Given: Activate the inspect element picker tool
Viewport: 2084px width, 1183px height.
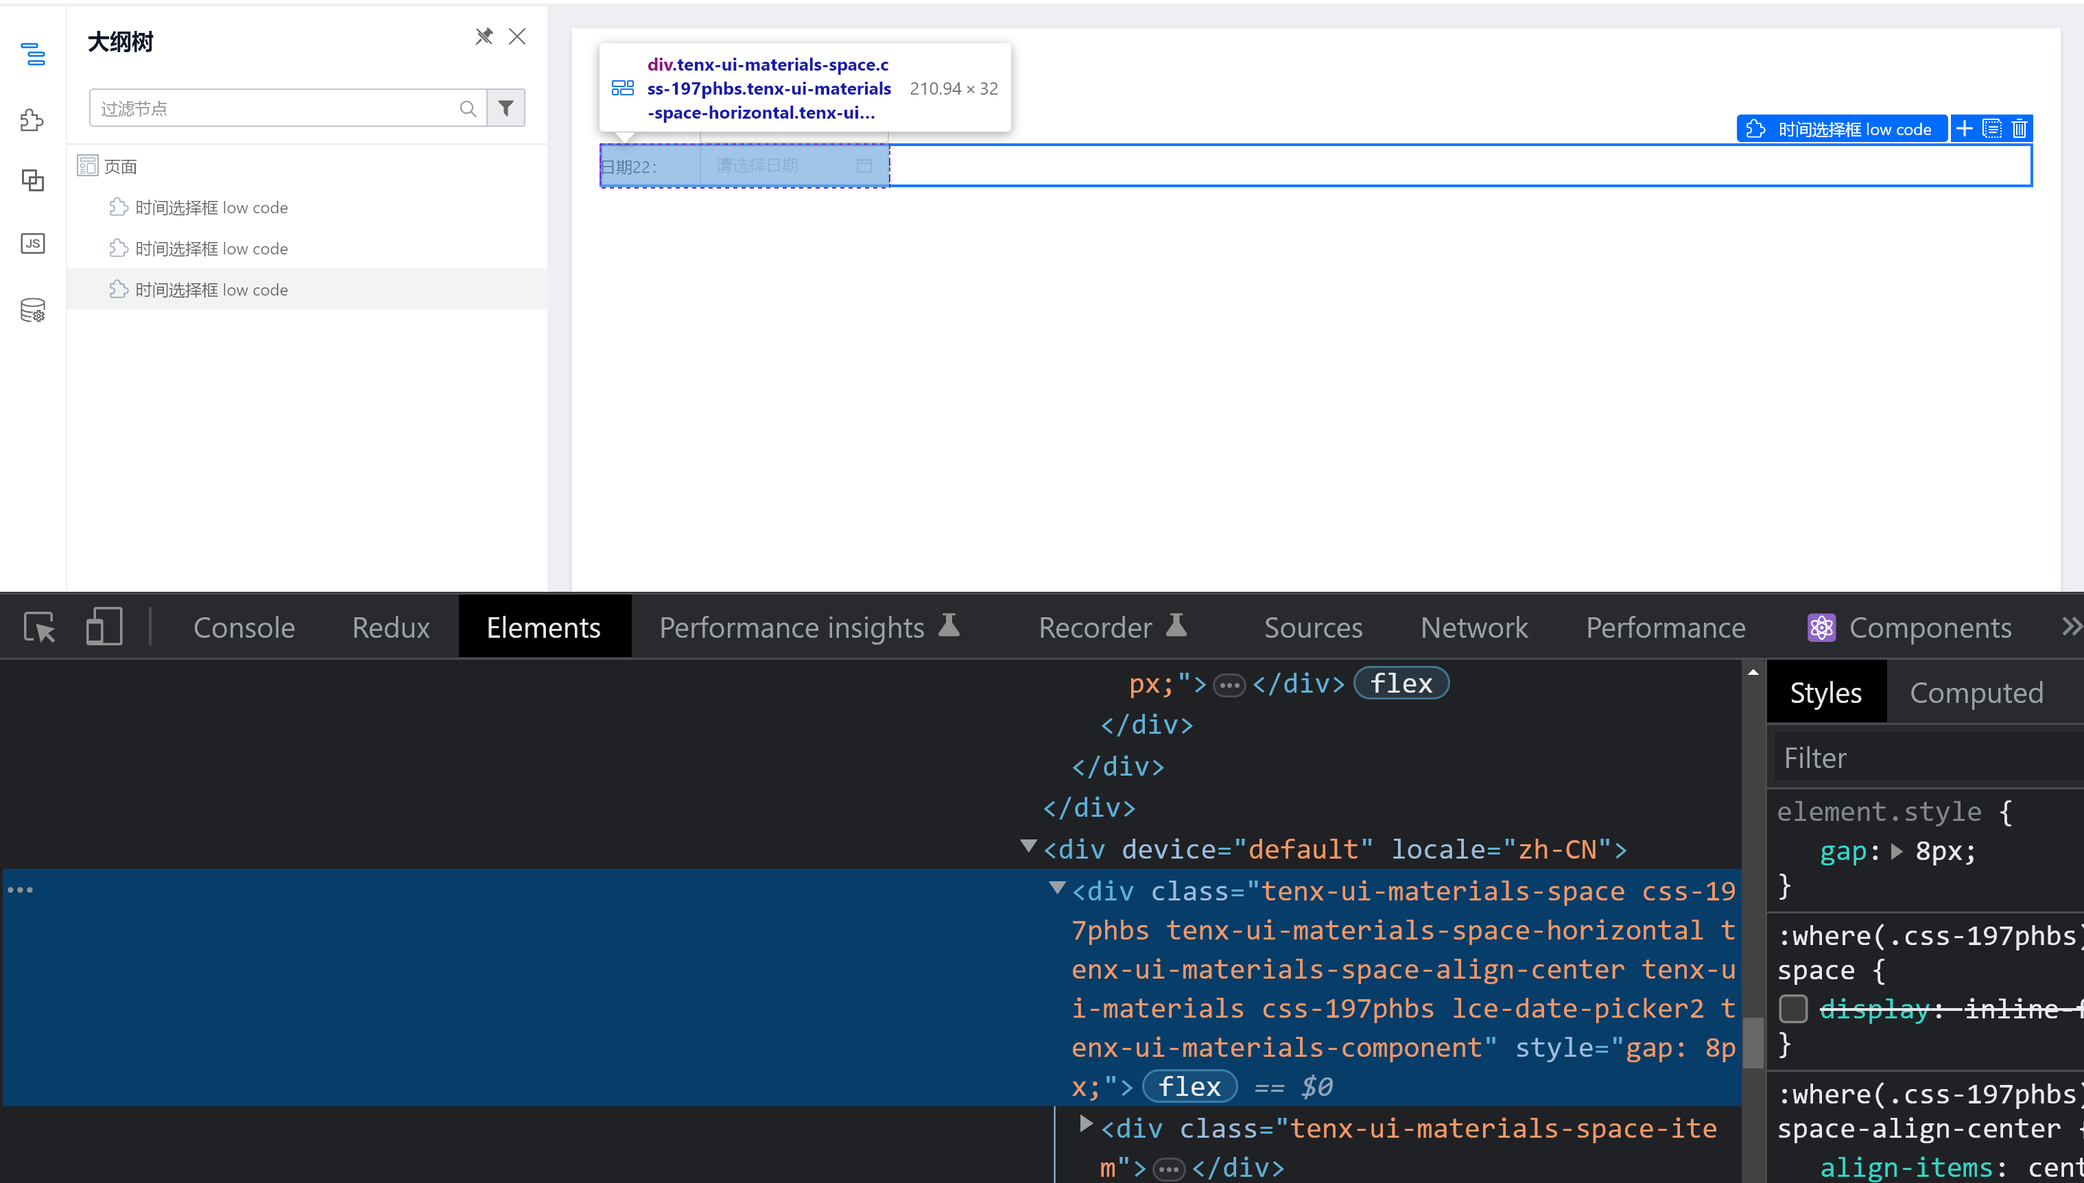Looking at the screenshot, I should pyautogui.click(x=39, y=628).
